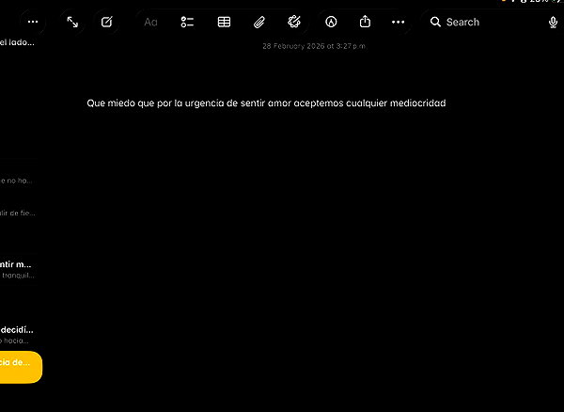
Task: Compose a new note
Action: 107,22
